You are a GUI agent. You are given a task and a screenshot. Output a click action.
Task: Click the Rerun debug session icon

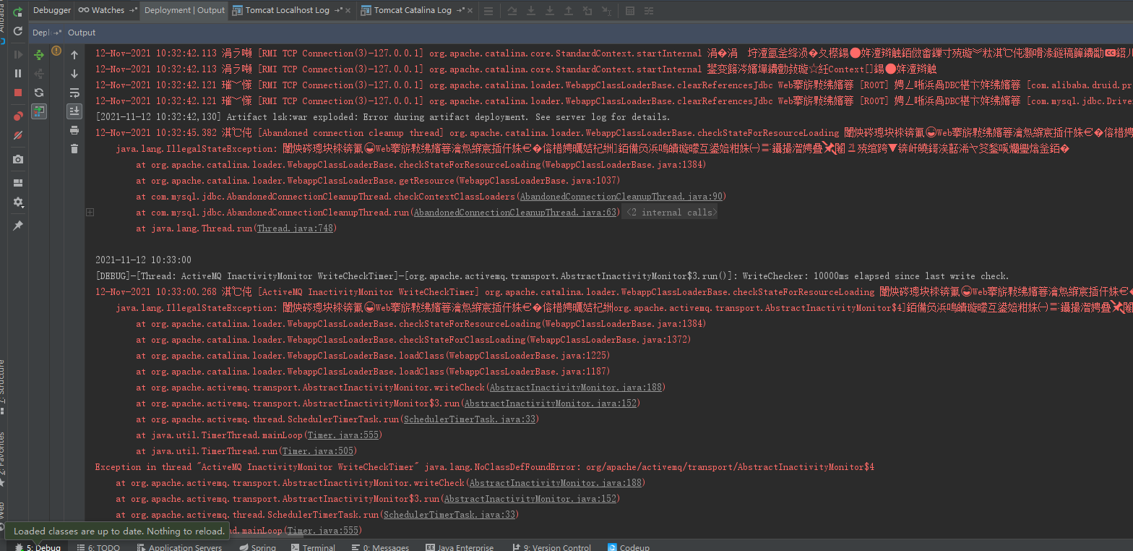click(18, 13)
